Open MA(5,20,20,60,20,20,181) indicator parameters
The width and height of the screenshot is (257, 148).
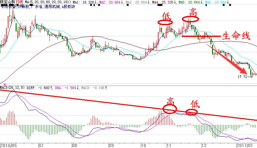point(48,2)
